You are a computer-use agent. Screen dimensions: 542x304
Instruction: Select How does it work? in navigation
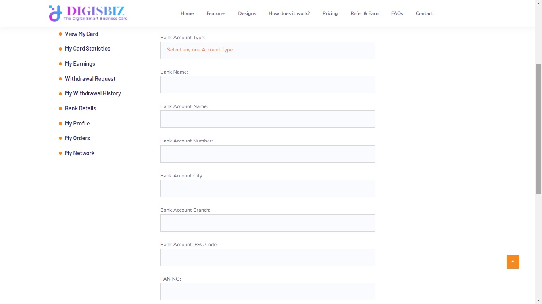289,13
